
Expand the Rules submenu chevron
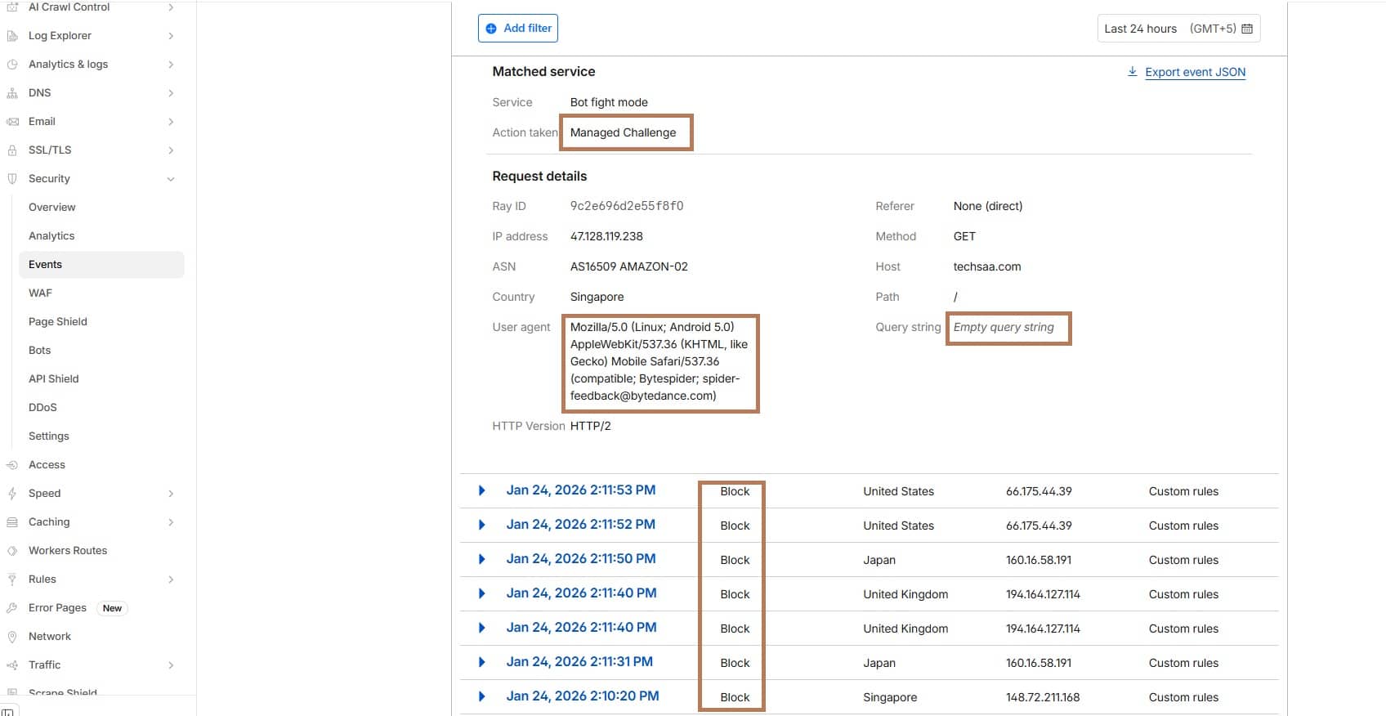click(171, 580)
